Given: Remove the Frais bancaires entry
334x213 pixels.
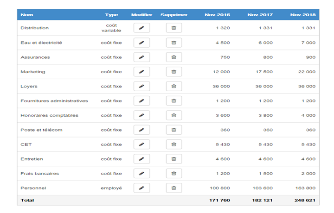Looking at the screenshot, I should [174, 174].
